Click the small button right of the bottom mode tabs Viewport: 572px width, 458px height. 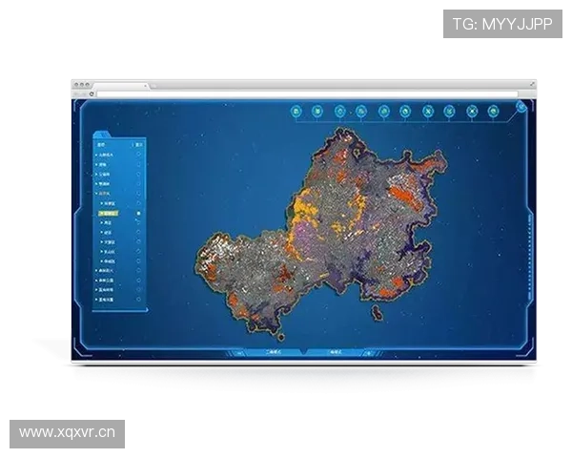[369, 353]
